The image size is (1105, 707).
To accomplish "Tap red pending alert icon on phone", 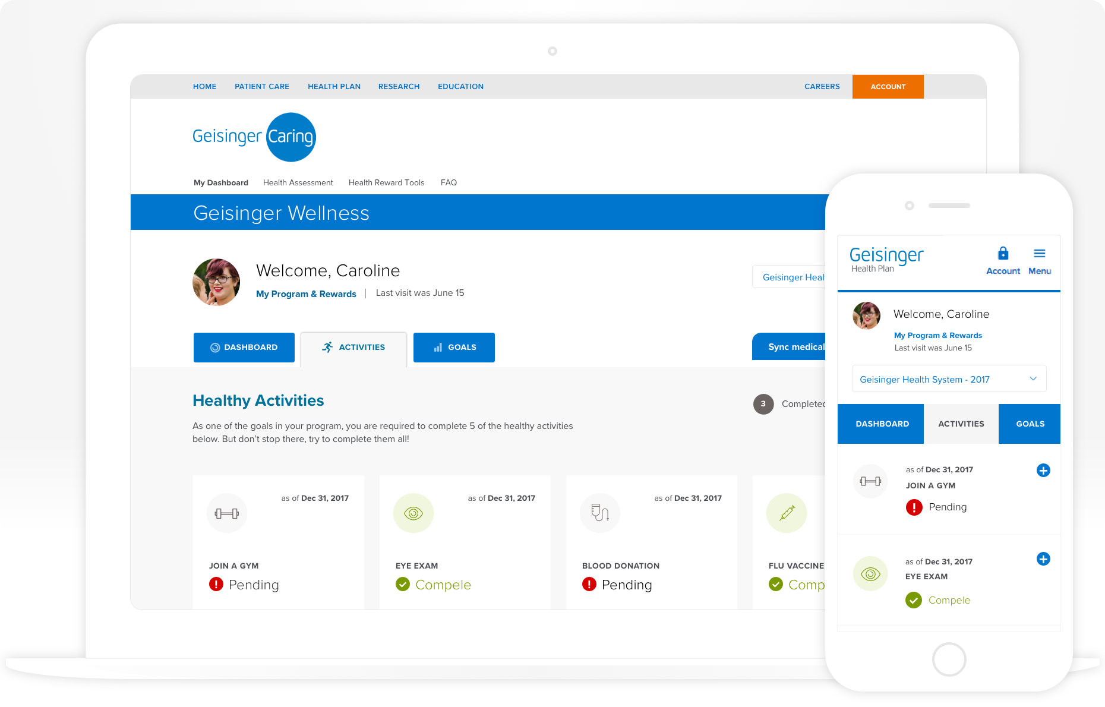I will click(x=914, y=507).
